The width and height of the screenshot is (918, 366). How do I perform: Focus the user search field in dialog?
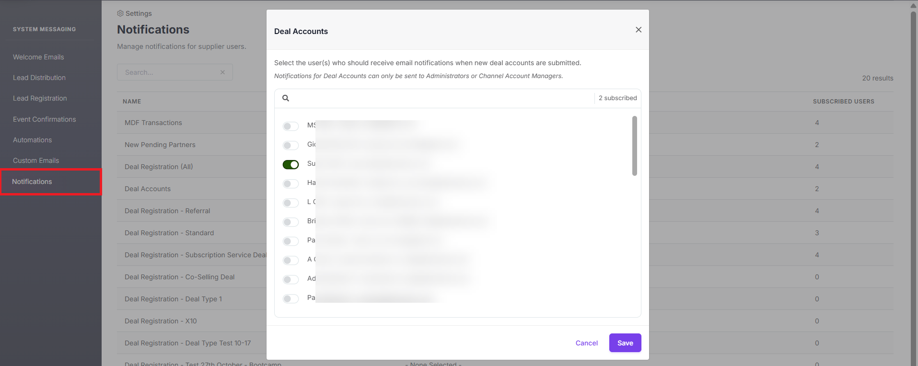441,98
